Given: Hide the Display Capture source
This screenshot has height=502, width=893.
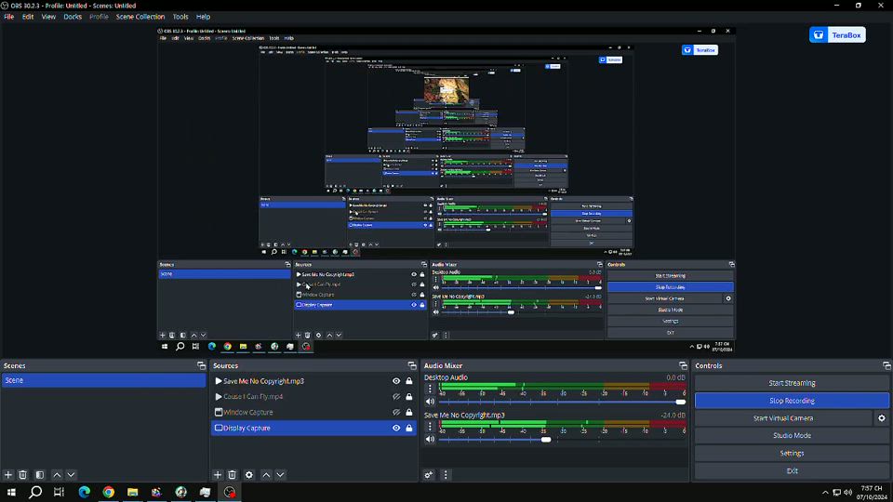Looking at the screenshot, I should pos(396,429).
